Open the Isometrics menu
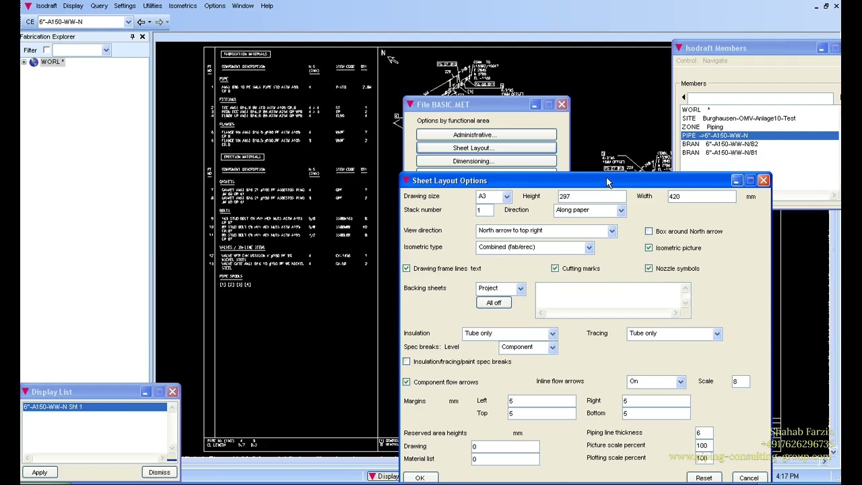862x485 pixels. click(183, 6)
